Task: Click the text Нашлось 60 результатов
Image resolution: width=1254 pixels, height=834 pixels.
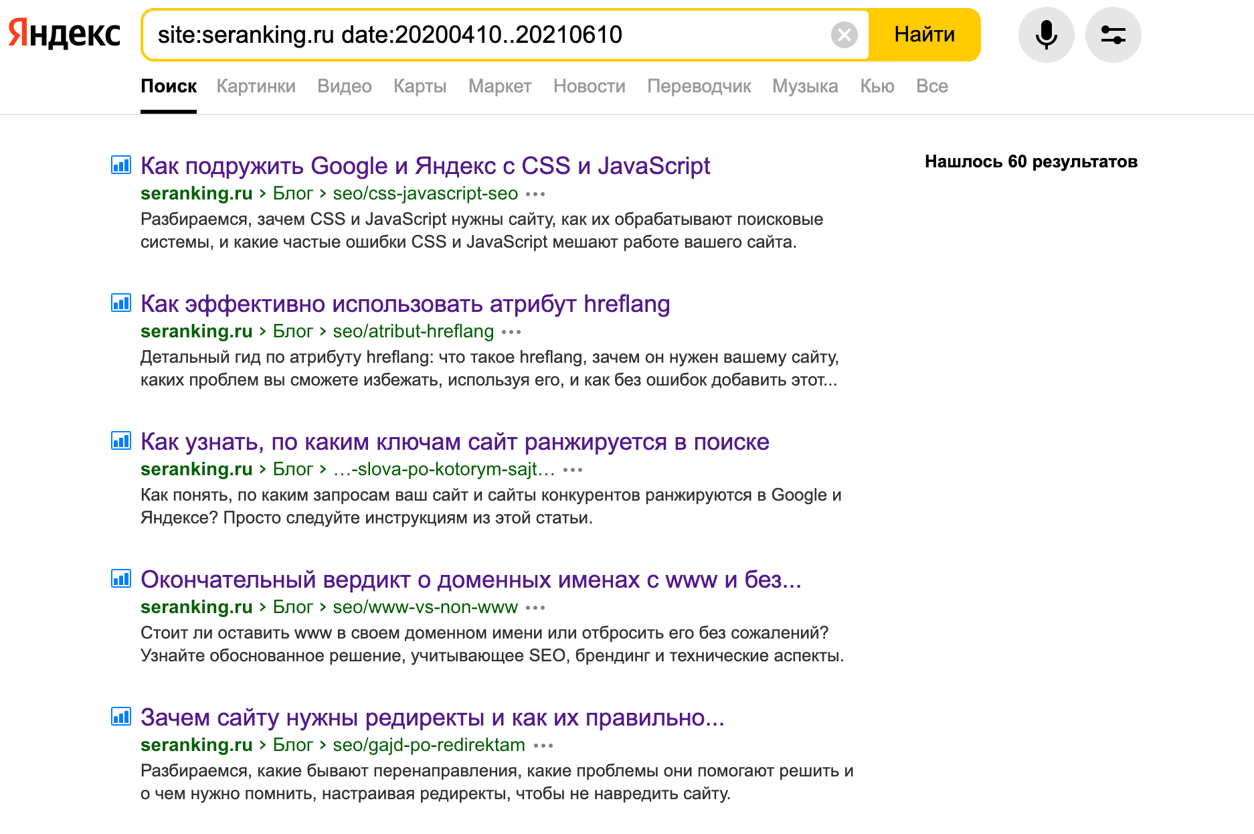Action: [x=1031, y=162]
